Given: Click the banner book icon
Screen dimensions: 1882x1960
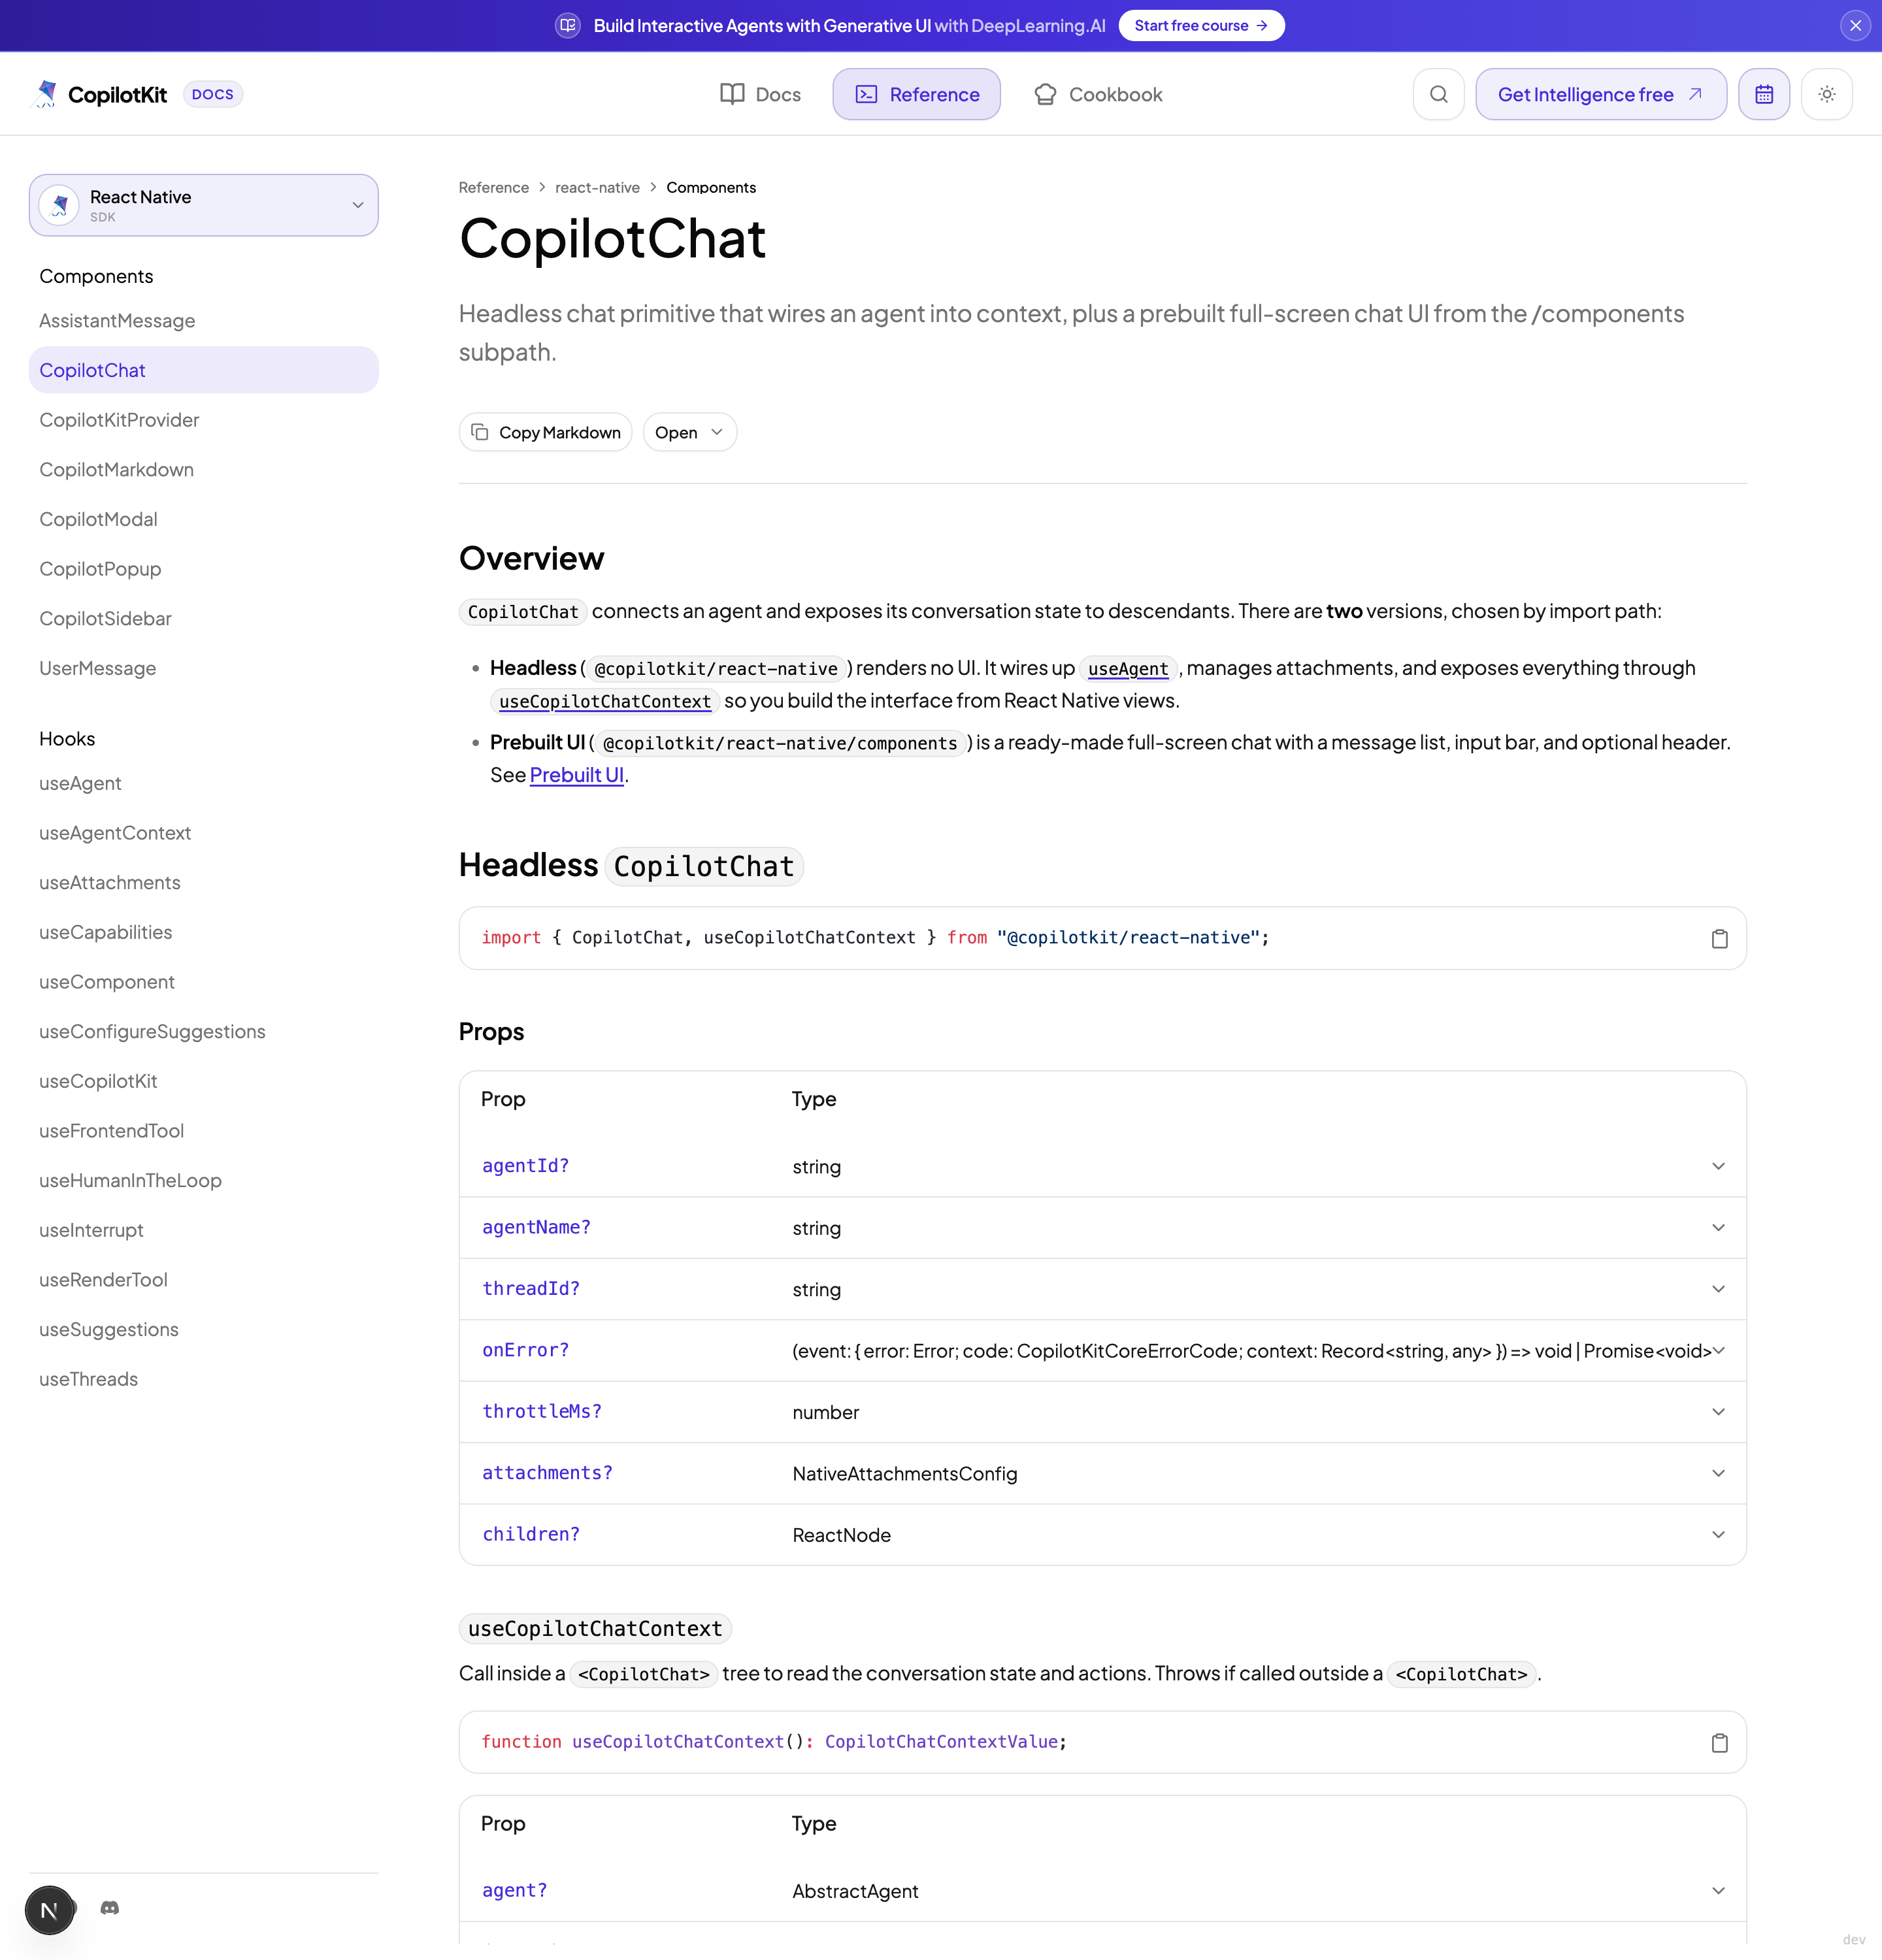Looking at the screenshot, I should pyautogui.click(x=567, y=26).
